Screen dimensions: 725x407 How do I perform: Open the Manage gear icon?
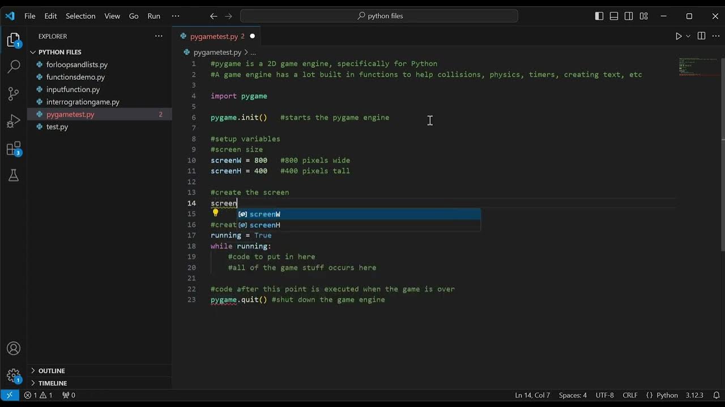click(14, 375)
